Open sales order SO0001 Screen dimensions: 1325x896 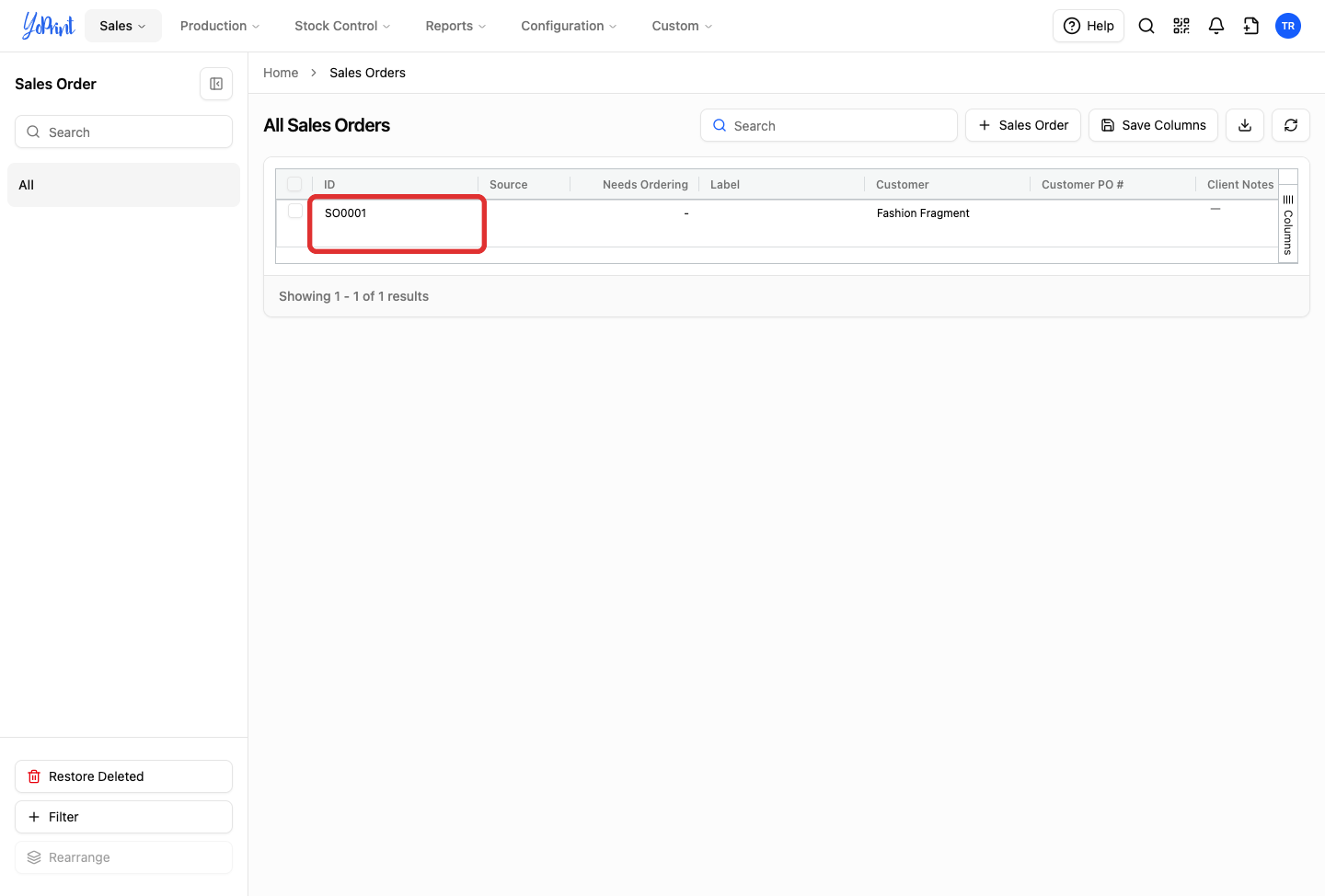pos(346,213)
